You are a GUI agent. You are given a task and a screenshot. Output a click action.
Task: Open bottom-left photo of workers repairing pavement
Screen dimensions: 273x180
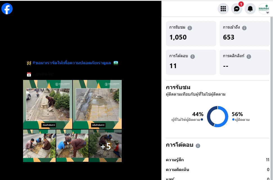pos(39,146)
